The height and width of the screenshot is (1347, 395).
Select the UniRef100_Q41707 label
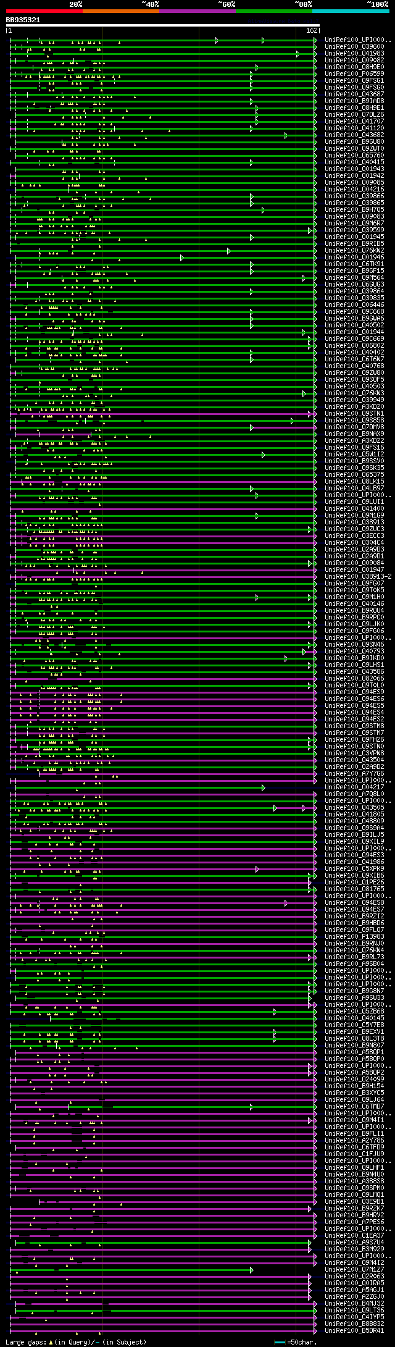(354, 121)
